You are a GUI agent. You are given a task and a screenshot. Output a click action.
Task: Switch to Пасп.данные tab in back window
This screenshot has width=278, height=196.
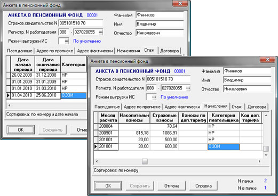tap(20, 51)
